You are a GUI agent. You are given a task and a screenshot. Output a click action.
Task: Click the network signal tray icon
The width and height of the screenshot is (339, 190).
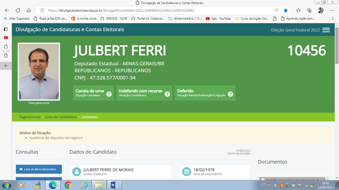pyautogui.click(x=306, y=185)
